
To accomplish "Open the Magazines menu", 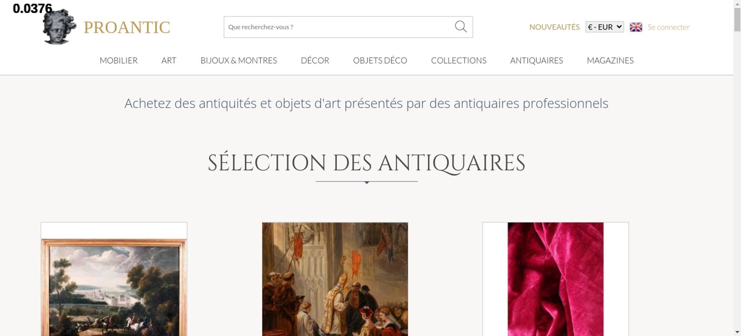I will [x=610, y=60].
